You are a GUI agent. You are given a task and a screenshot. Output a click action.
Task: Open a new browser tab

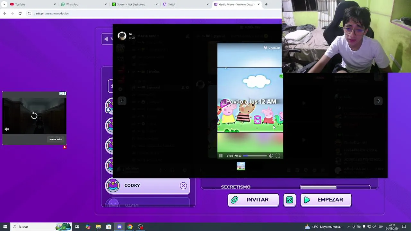click(x=266, y=4)
